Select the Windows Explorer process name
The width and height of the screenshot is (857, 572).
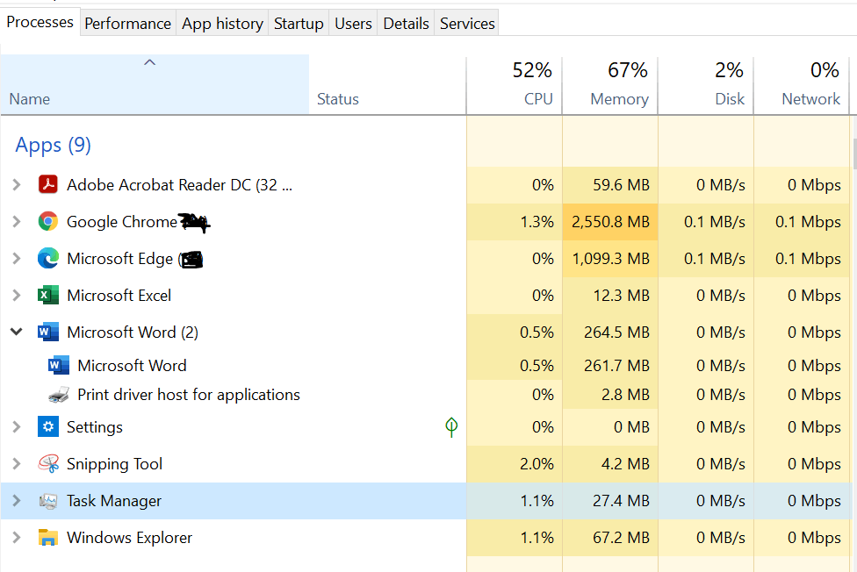coord(130,538)
